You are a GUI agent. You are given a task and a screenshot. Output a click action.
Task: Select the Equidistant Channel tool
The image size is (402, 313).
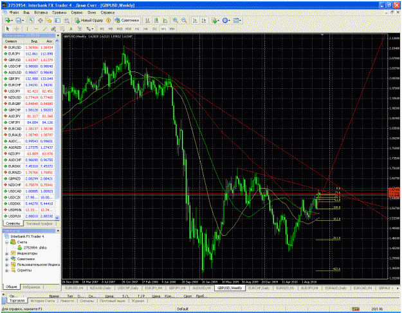point(53,29)
